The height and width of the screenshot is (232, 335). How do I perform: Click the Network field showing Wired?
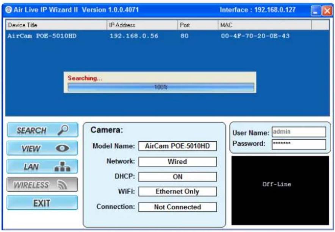177,162
